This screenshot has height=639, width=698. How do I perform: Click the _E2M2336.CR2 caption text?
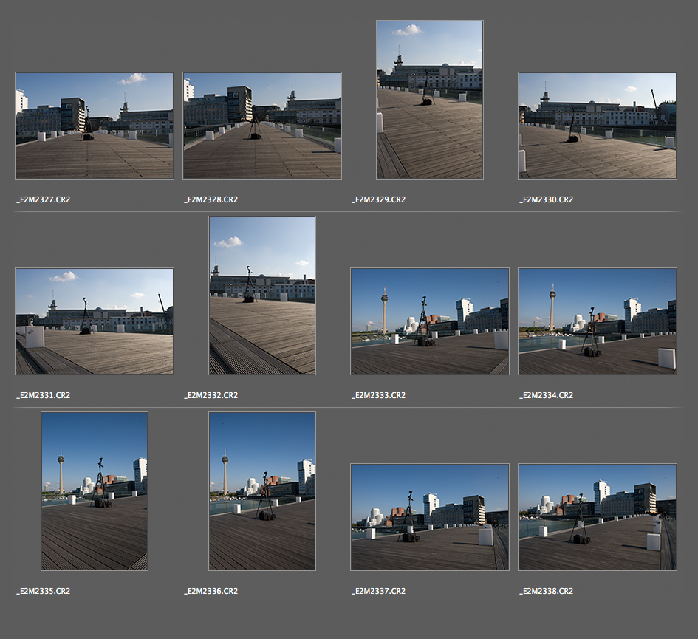click(x=211, y=591)
